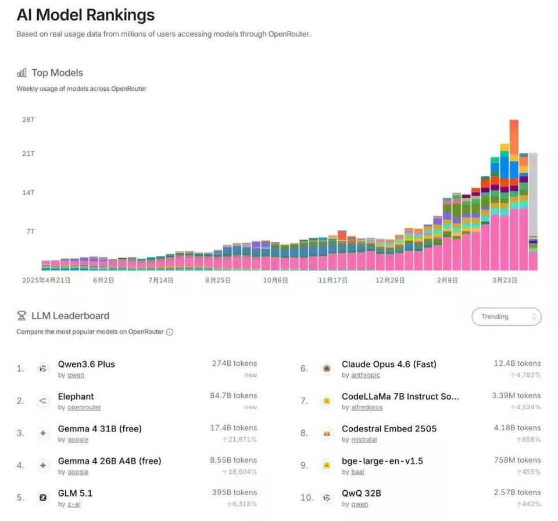Click the info icon beside leaderboard description
Viewport: 558px width, 521px height.
tap(170, 332)
